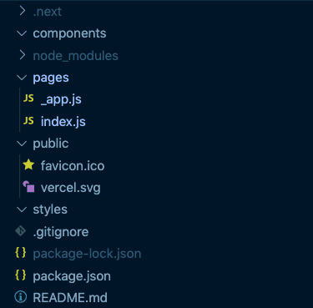Screen dimensions: 313x308
Task: Click the braces icon of package-lock.json
Action: tap(21, 253)
